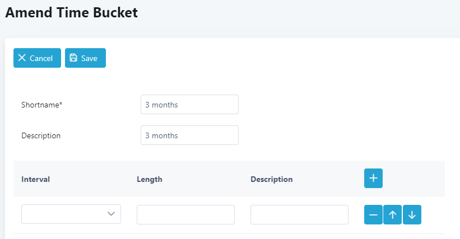The height and width of the screenshot is (239, 460).
Task: Select the empty Interval combo box
Action: [x=71, y=214]
